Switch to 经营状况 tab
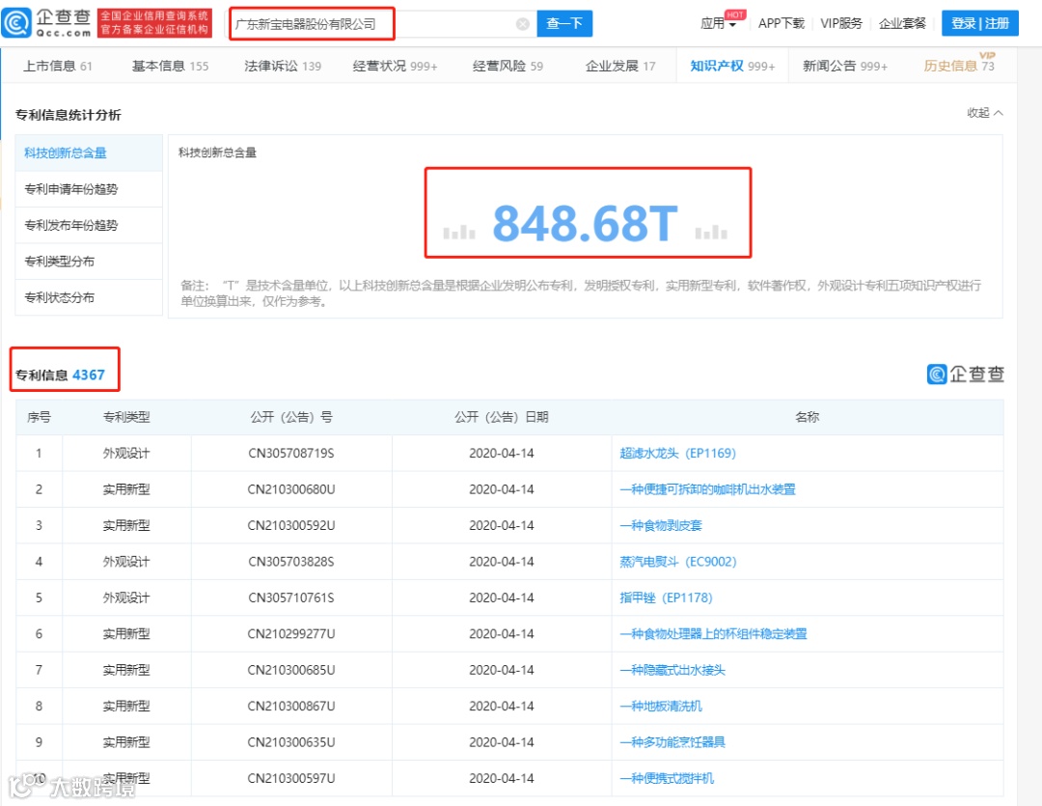Screen dimensions: 1042x806 point(395,66)
